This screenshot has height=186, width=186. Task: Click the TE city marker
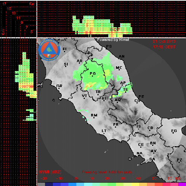125,92
